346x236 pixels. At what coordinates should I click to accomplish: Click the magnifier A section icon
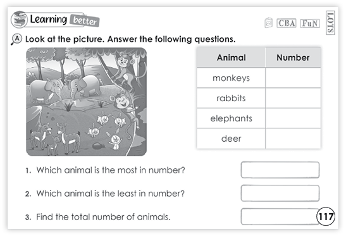click(16, 39)
